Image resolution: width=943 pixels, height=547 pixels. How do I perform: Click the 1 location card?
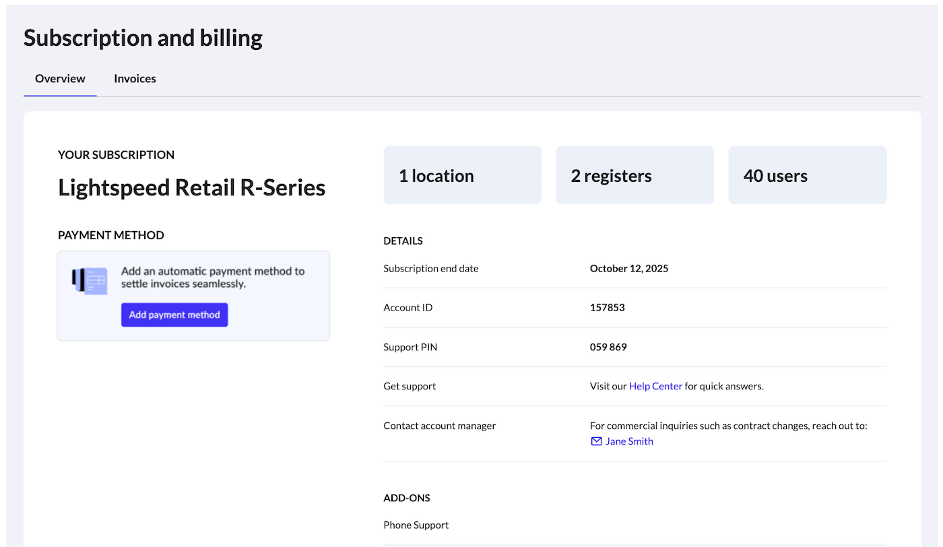[x=462, y=175]
